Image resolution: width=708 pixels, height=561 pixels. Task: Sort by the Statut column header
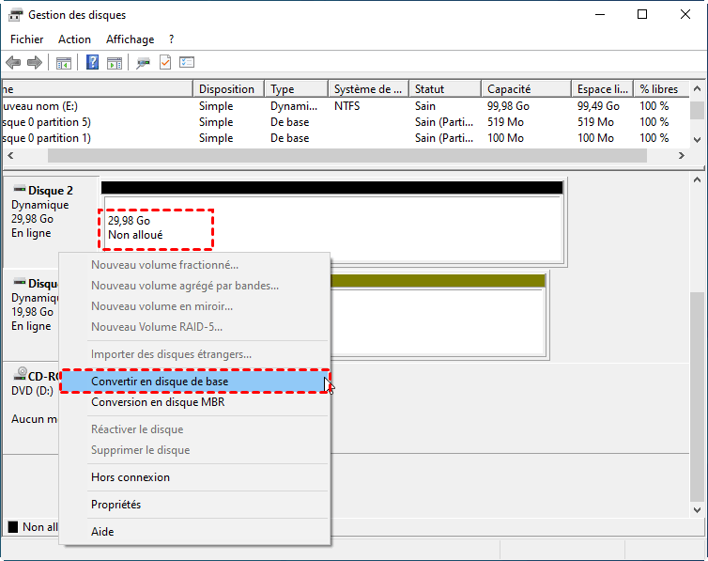(429, 89)
